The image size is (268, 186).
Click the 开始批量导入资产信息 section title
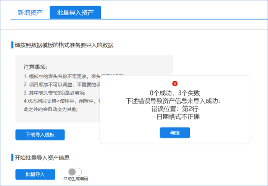[x=42, y=157]
